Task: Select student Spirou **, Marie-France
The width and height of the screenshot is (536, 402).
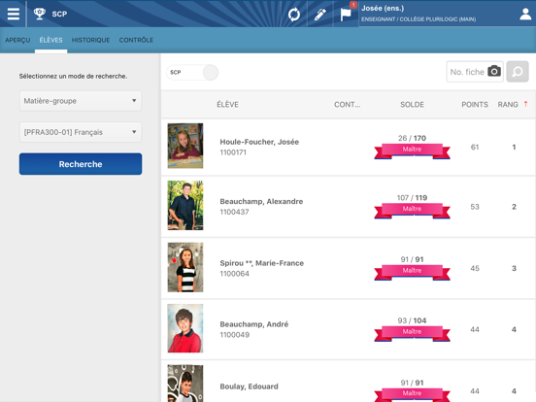Action: pos(261,263)
